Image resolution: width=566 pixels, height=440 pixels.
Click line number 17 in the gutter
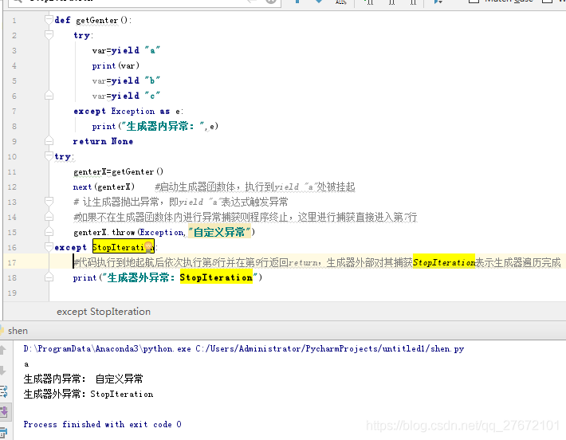coord(12,263)
